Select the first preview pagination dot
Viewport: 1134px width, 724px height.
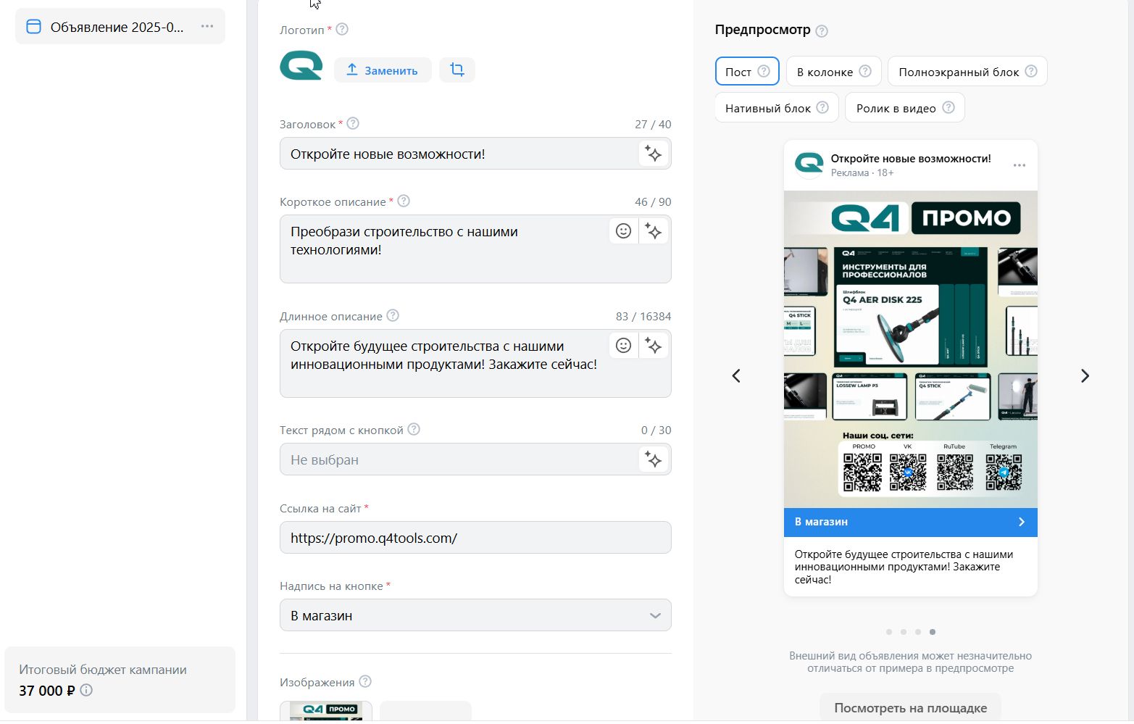889,632
